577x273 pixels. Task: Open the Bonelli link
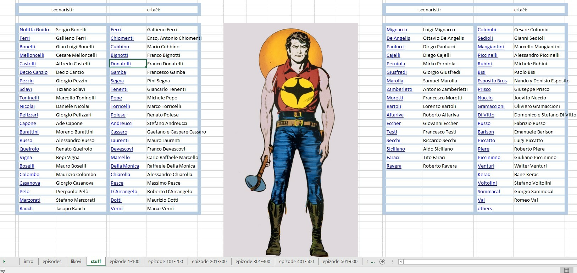(x=27, y=47)
